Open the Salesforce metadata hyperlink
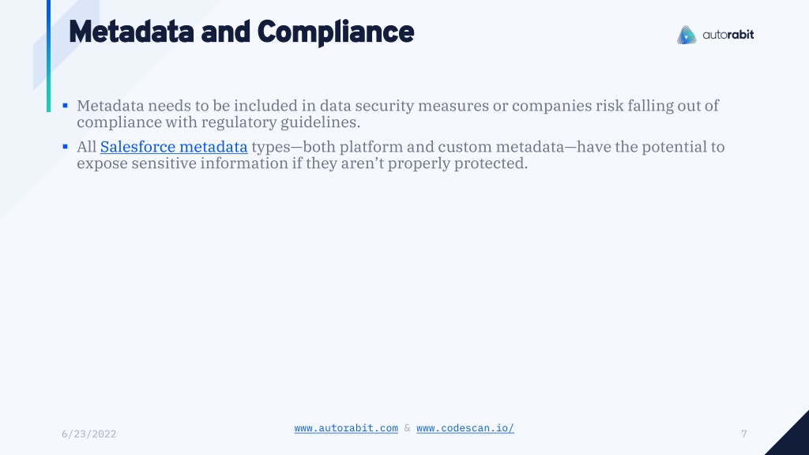Viewport: 809px width, 455px height. click(x=174, y=147)
